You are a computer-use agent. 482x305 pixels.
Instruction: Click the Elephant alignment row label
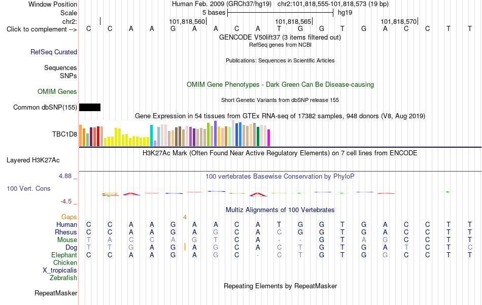tap(64, 255)
